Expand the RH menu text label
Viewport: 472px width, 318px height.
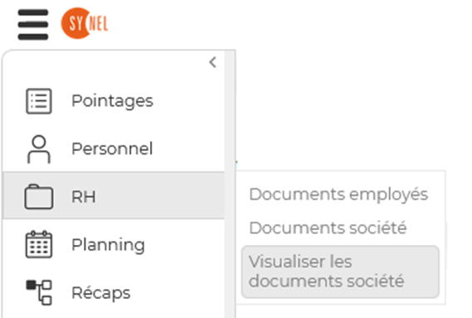tap(84, 197)
